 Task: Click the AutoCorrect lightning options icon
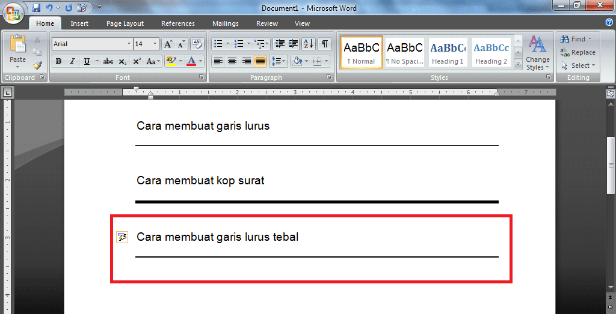(x=122, y=237)
